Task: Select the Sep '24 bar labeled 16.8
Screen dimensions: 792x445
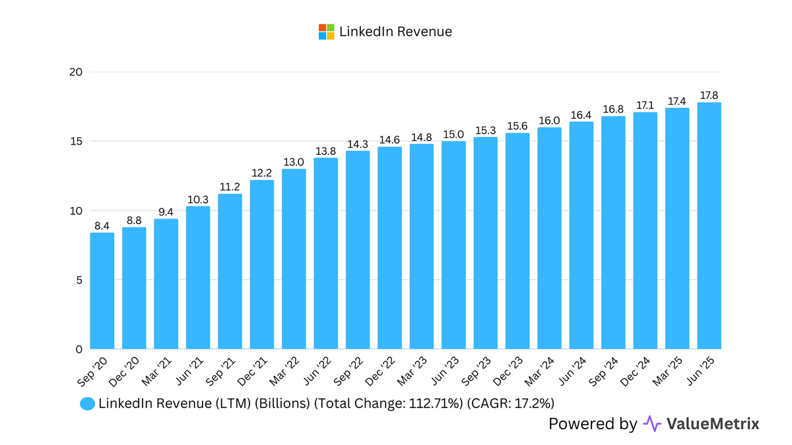Action: coord(613,233)
